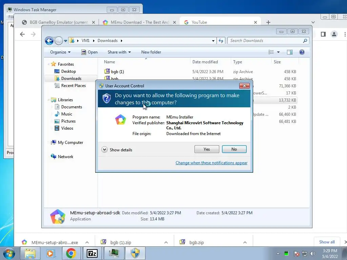Open the view options dropdown arrow

pyautogui.click(x=279, y=52)
